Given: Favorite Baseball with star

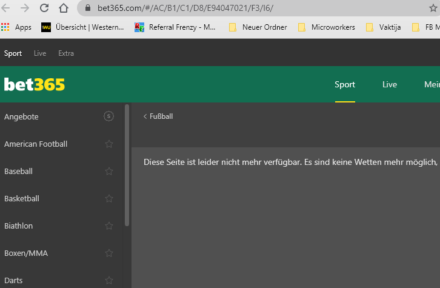Looking at the screenshot, I should click(109, 171).
